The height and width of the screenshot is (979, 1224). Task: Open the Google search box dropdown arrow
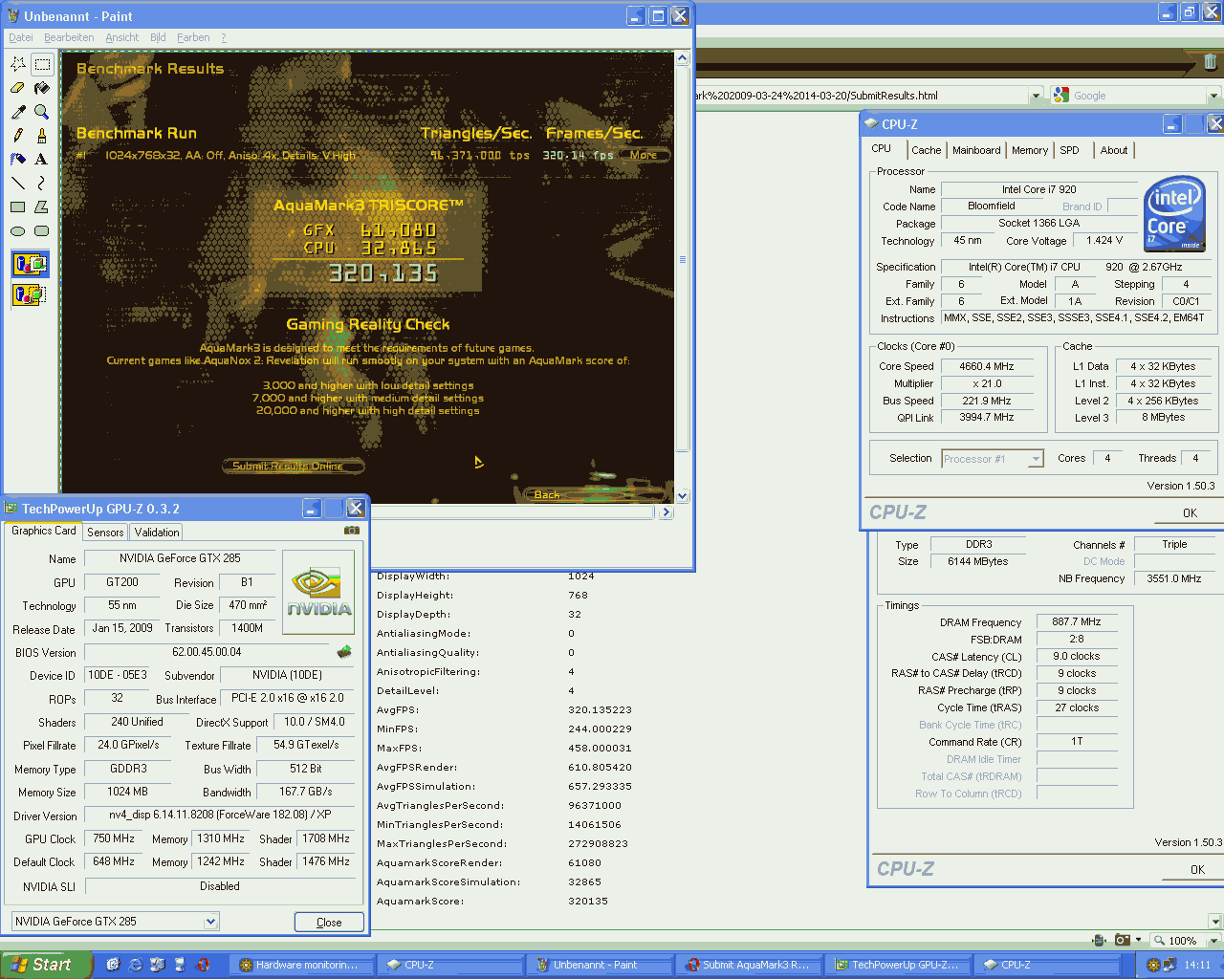coord(1213,96)
